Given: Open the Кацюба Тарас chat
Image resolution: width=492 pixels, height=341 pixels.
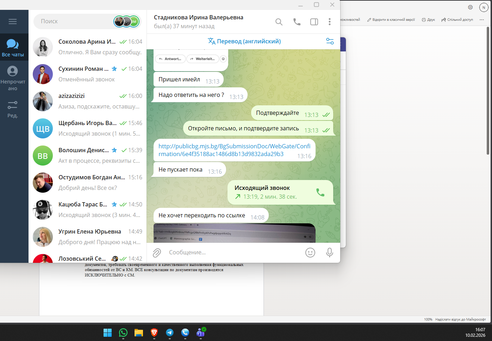Looking at the screenshot, I should [x=87, y=210].
